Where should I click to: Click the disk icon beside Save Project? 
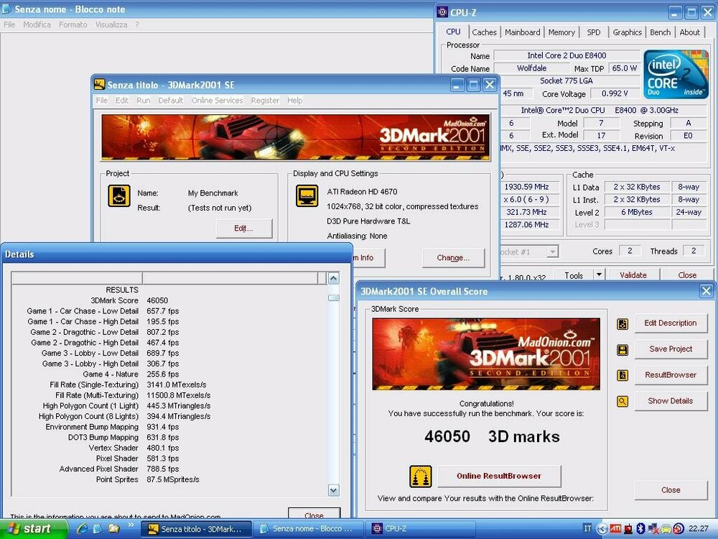[x=622, y=349]
